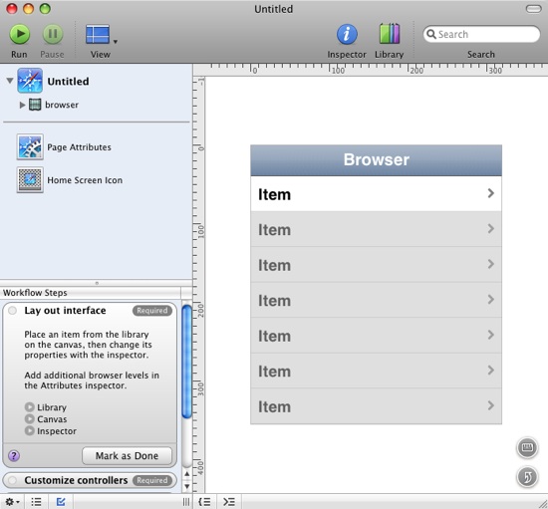548x509 pixels.
Task: Click the Mark as Done button
Action: 127,455
